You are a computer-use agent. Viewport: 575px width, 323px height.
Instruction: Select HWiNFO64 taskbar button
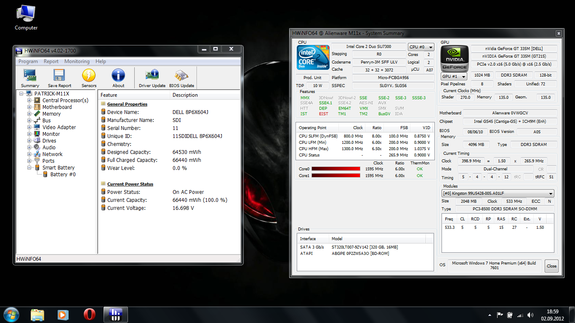click(115, 315)
